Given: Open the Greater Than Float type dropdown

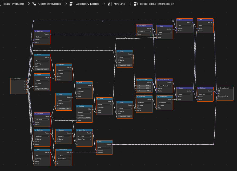Looking at the screenshot, I should pyautogui.click(x=64, y=156).
